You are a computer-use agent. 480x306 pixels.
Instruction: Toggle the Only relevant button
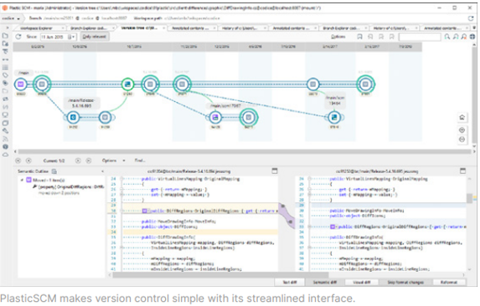(95, 37)
